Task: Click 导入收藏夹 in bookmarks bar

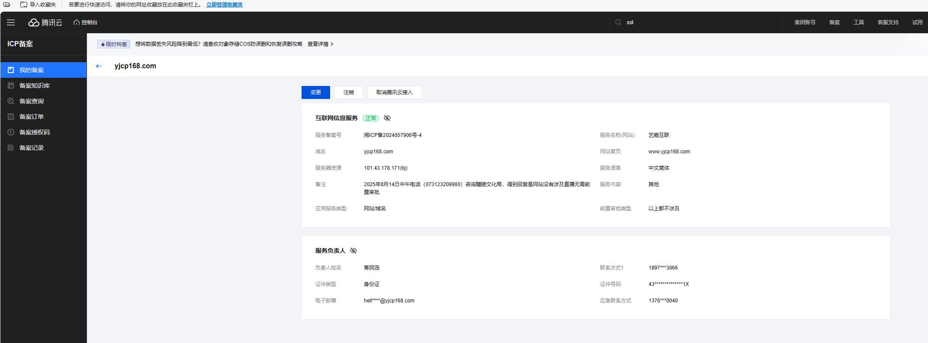Action: pos(38,5)
